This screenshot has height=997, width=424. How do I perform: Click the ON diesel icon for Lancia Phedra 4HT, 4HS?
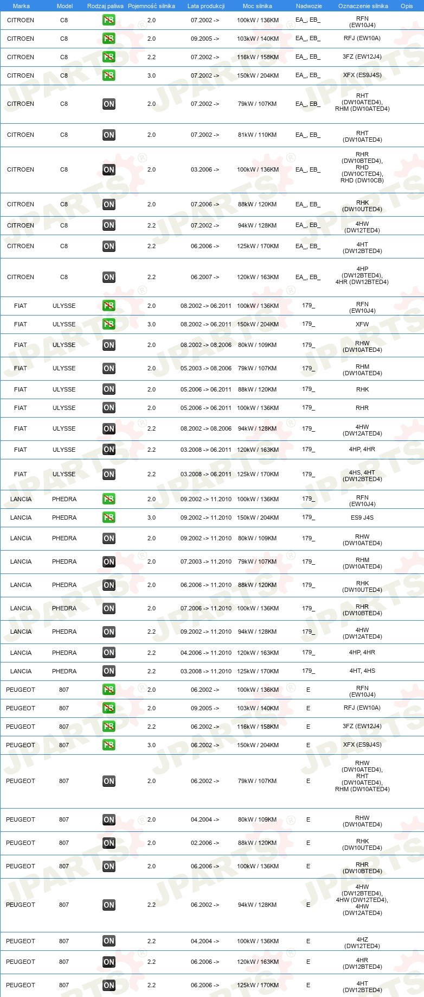(x=109, y=671)
